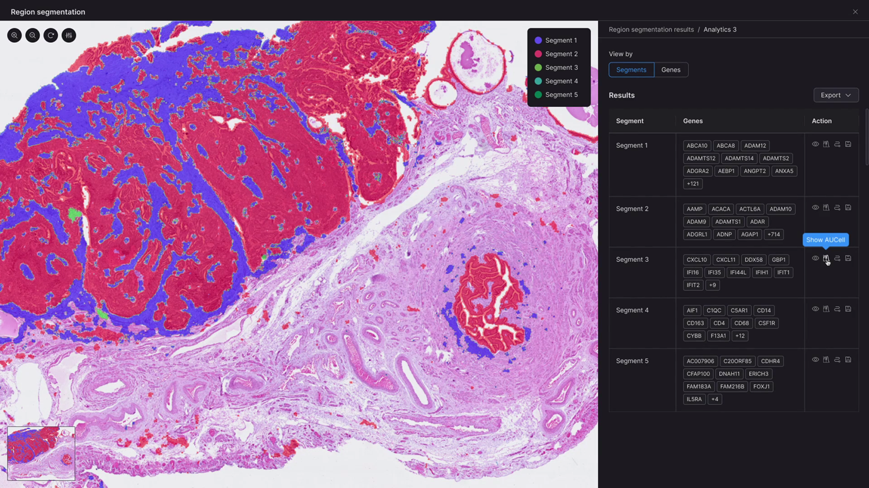Select the Segments view tab
This screenshot has width=869, height=488.
[631, 70]
